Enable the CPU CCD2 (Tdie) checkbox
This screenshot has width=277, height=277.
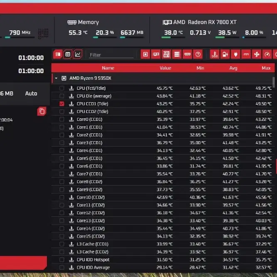click(x=62, y=111)
